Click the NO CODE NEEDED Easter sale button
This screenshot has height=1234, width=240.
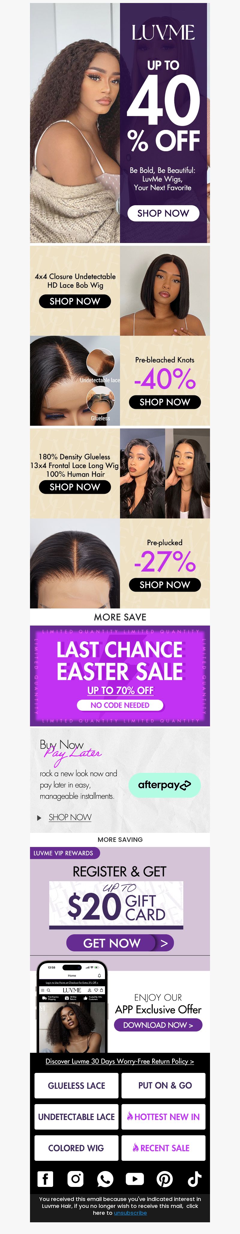[120, 705]
